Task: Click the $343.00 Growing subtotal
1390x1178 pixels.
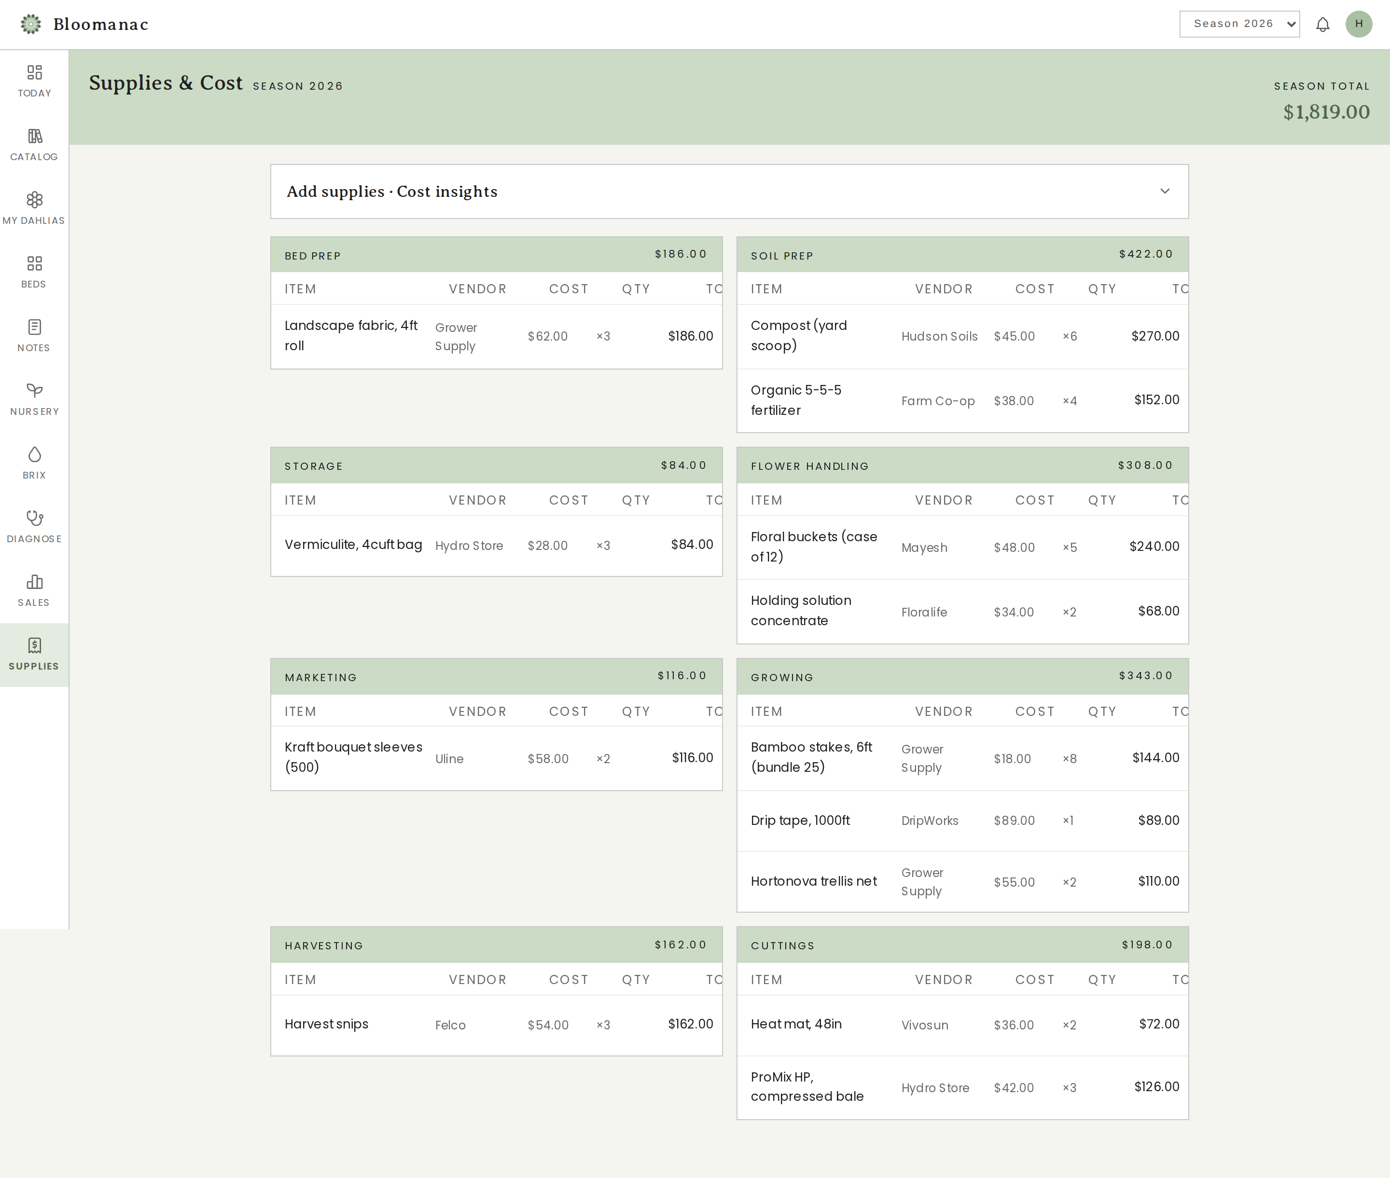Action: pyautogui.click(x=1146, y=675)
